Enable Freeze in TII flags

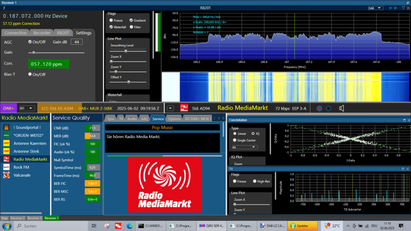(235, 181)
